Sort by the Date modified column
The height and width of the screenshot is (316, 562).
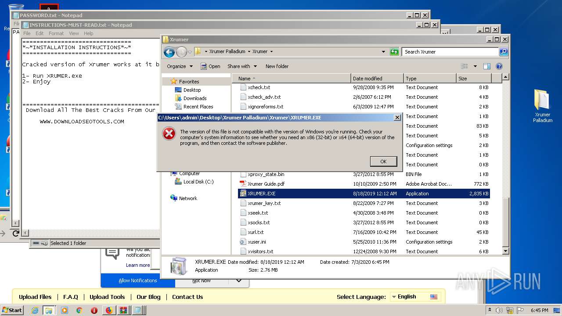pyautogui.click(x=377, y=79)
